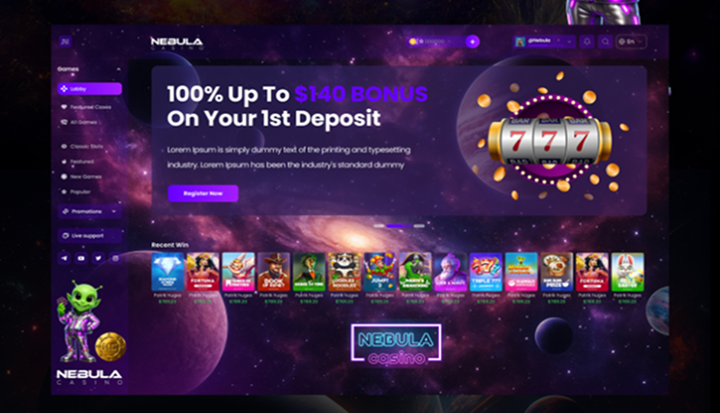Viewport: 720px width, 413px height.
Task: Click the Nebula Casino header logo
Action: click(177, 44)
